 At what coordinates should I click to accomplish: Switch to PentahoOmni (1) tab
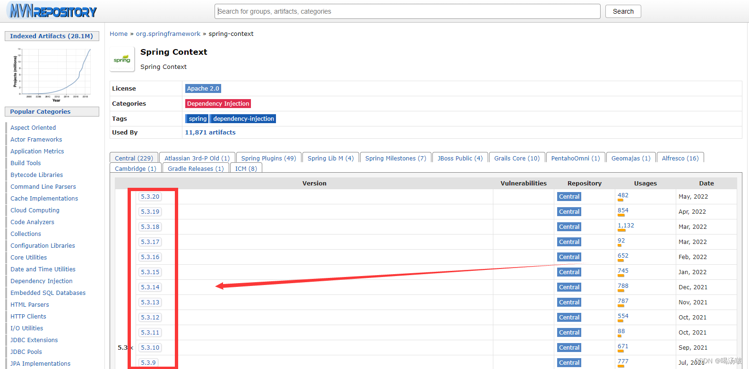pos(576,158)
